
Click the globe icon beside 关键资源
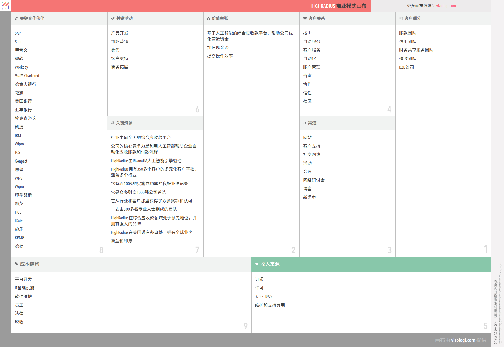click(x=113, y=123)
